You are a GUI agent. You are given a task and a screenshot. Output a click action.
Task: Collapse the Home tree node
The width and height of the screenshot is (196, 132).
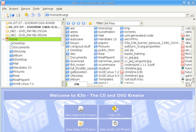pyautogui.click(x=3, y=39)
